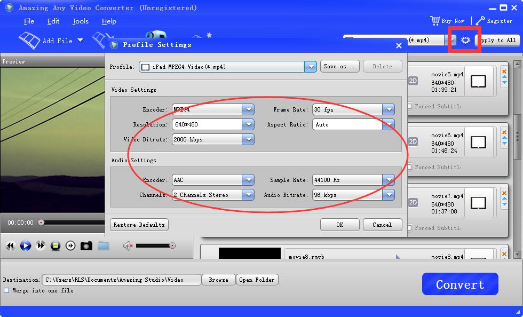Screen dimensions: 523x317
Task: Click the blue Play button
Action: (x=26, y=246)
